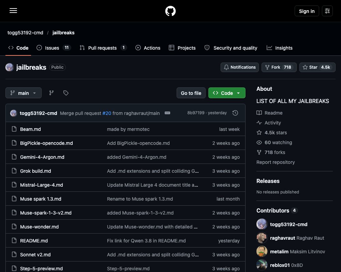Open raghavraut contributor profile avatar
This screenshot has height=272, width=341.
pos(262,238)
